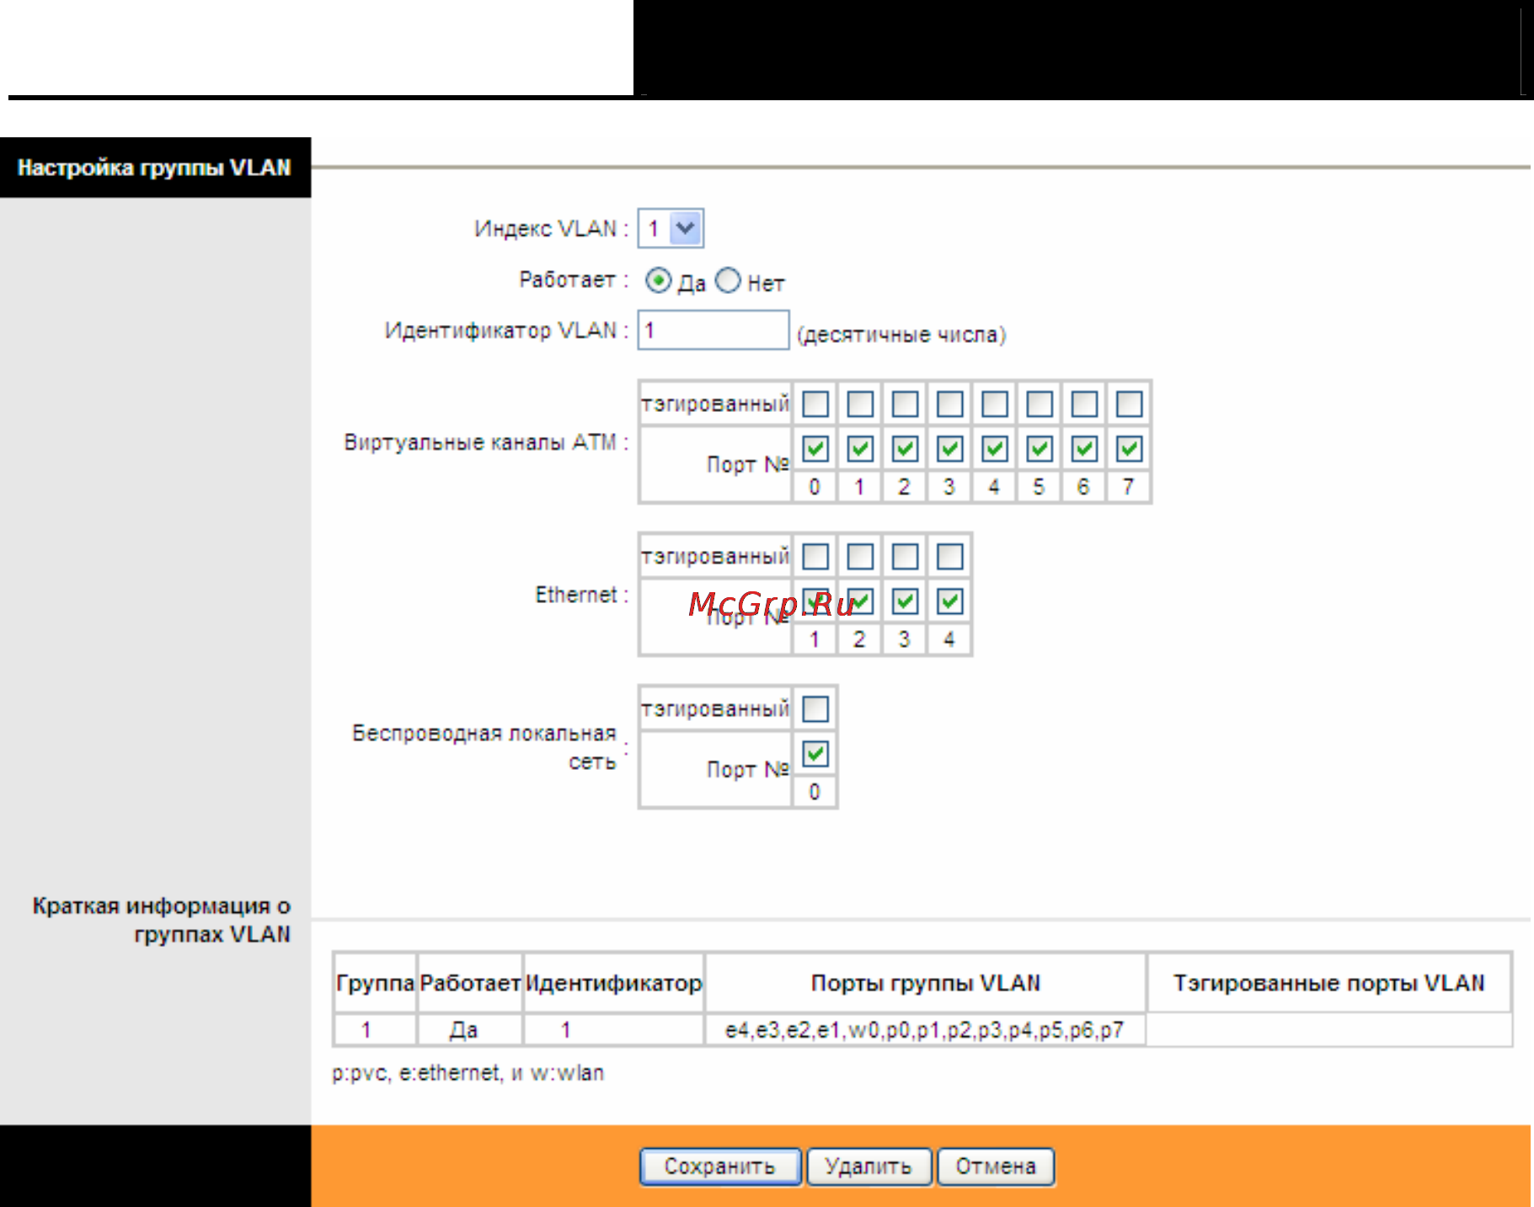Click '(десятичные числа)' hint text
Image resolution: width=1534 pixels, height=1207 pixels.
901,334
